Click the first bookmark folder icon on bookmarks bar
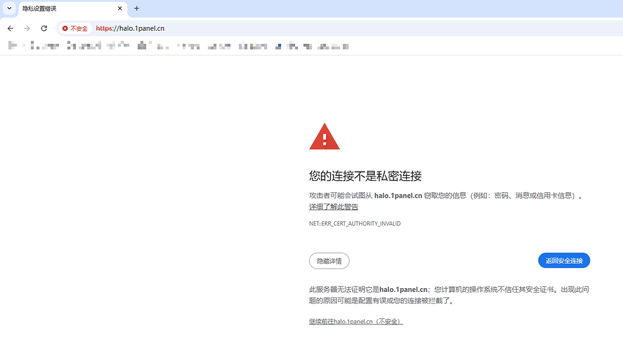The height and width of the screenshot is (355, 623). [11, 45]
